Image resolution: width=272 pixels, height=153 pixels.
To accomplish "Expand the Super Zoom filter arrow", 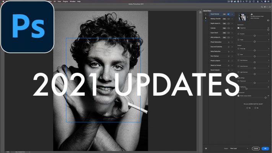I will 232,33.
